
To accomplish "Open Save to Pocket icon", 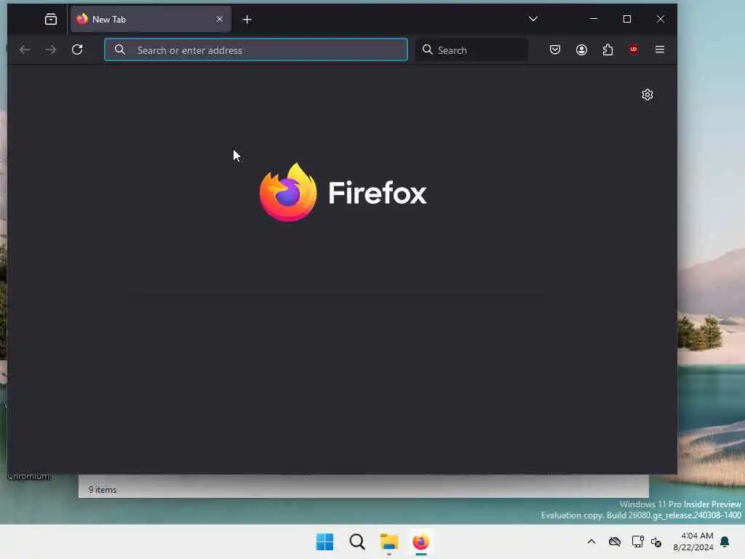I will tap(555, 49).
